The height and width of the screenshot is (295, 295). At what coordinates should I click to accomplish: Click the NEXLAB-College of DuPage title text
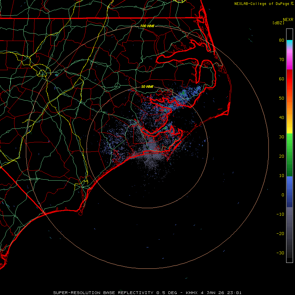tap(262, 4)
